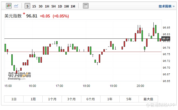Switch to 1H timeframe
This screenshot has width=178, height=110.
point(47,6)
